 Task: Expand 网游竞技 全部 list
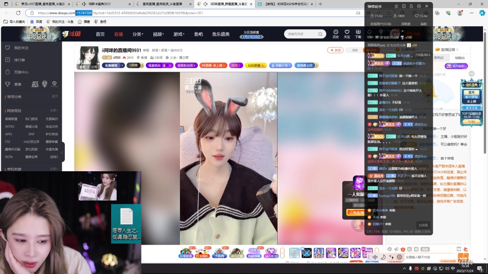click(53, 110)
